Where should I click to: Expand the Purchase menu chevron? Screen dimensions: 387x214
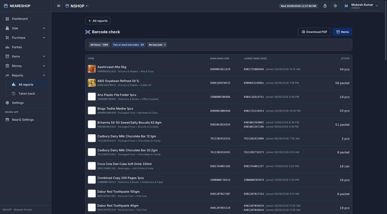coord(44,38)
